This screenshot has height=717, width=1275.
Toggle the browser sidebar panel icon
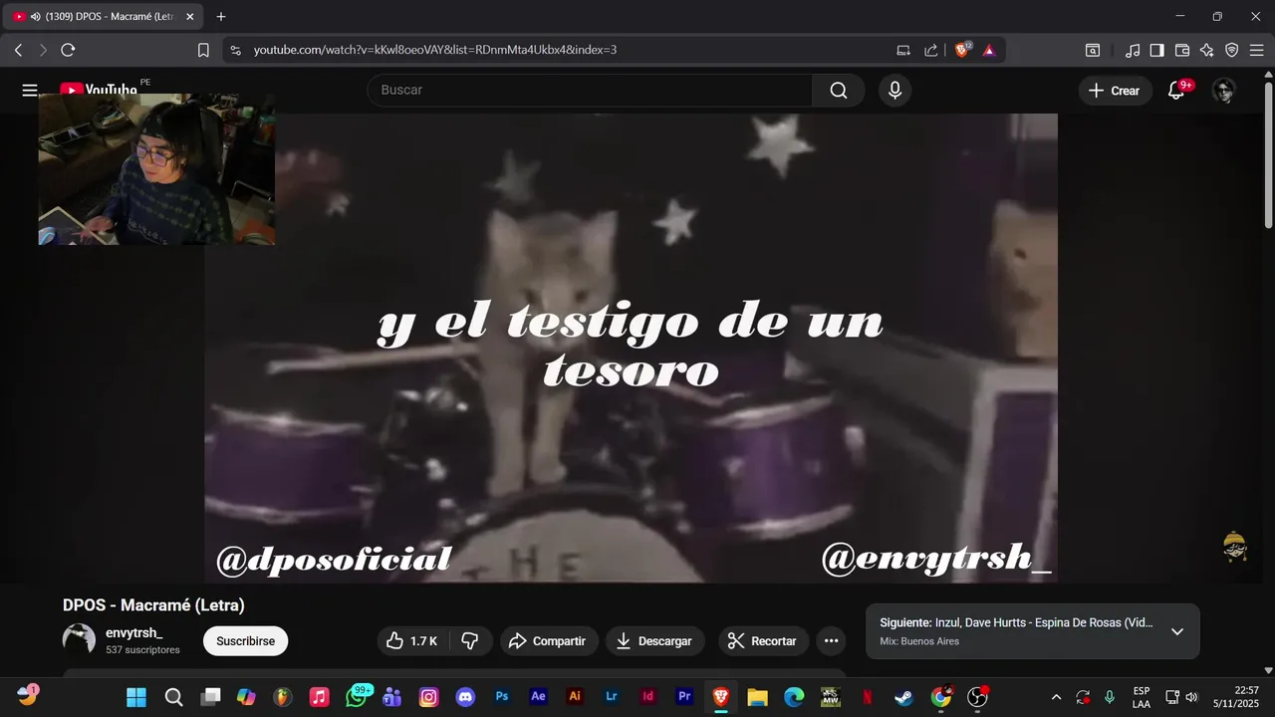pos(1156,50)
